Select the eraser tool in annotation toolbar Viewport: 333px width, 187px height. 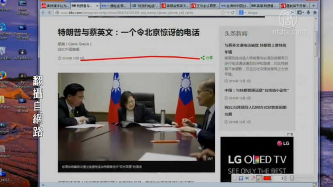click(x=253, y=178)
